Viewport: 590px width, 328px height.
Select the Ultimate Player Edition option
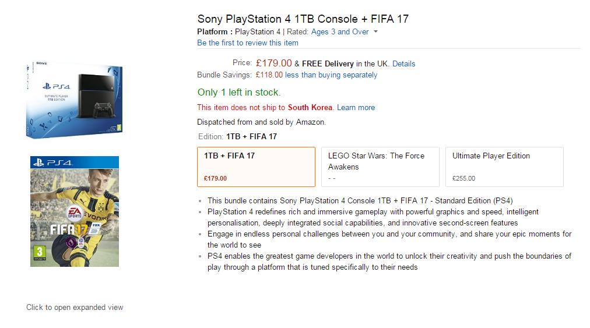pyautogui.click(x=504, y=167)
